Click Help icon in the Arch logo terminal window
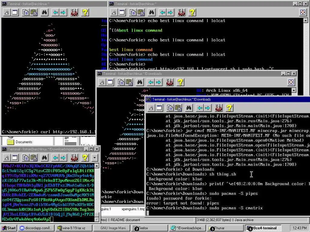This screenshot has height=232, width=310. click(85, 13)
